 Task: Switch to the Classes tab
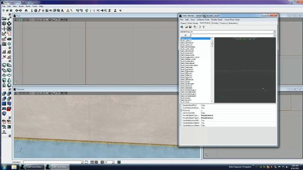coord(183,23)
